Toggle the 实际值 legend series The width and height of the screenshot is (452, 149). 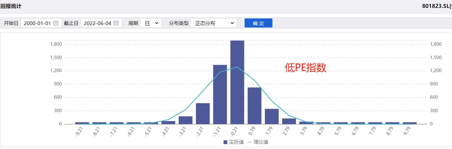coord(234,142)
